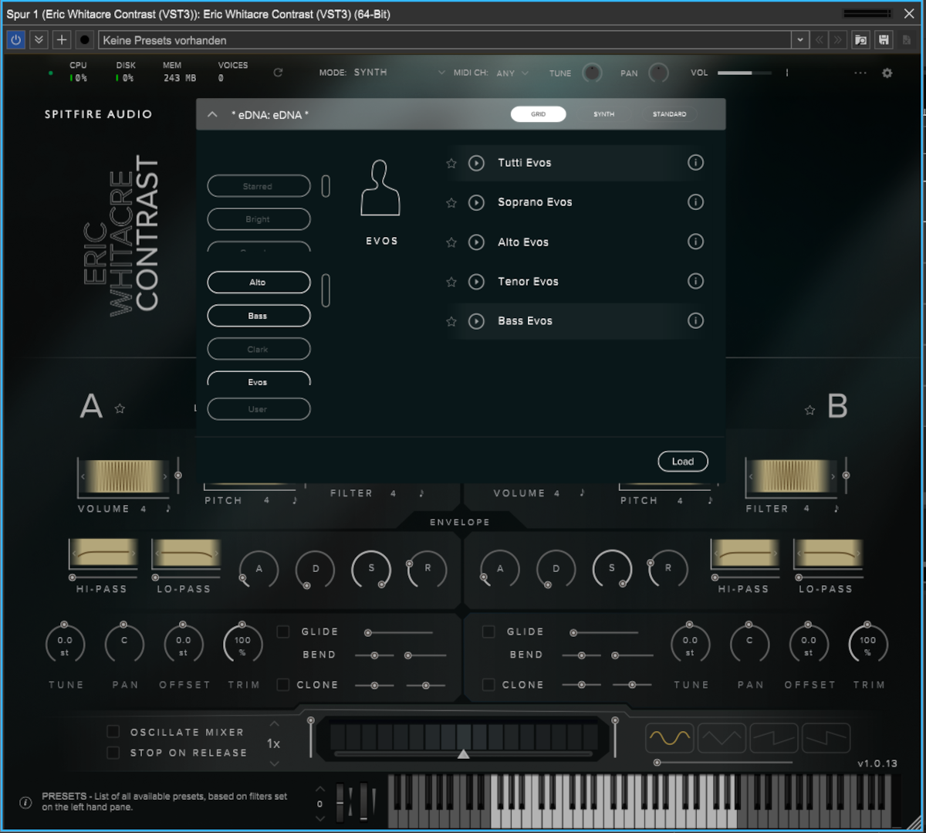
Task: Click the add preset plus icon
Action: (62, 40)
